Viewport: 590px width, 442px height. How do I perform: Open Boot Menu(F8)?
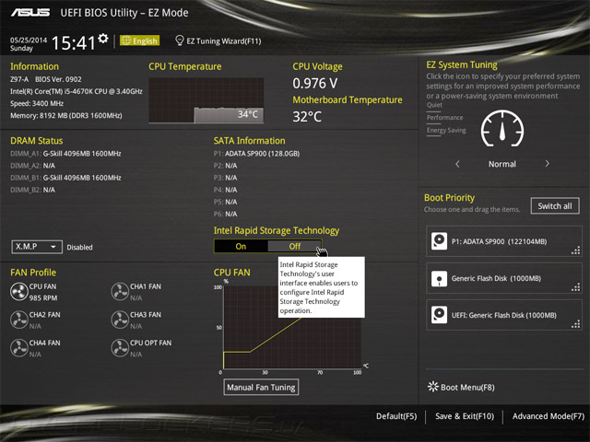461,387
